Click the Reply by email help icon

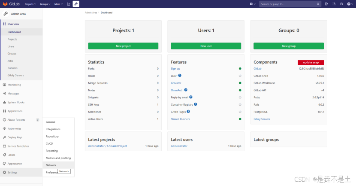point(191,97)
